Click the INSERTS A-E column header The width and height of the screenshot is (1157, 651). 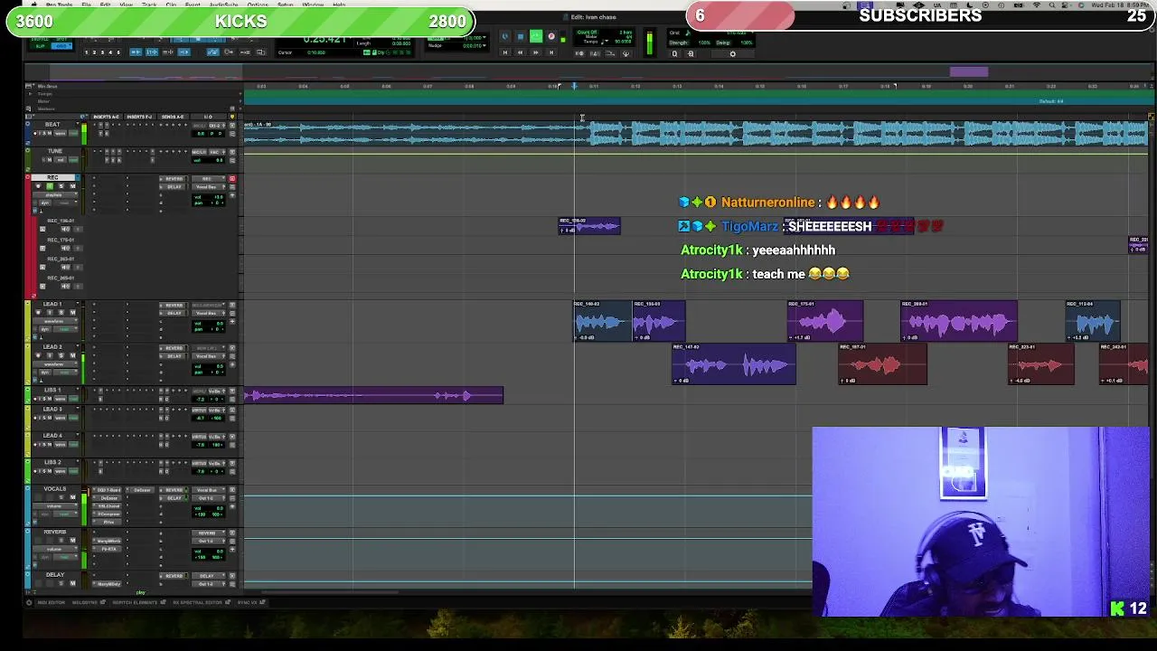tap(107, 117)
